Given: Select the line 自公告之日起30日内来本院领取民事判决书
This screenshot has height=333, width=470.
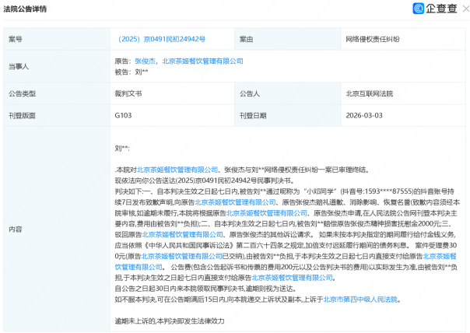Looking at the screenshot, I should (205, 289).
